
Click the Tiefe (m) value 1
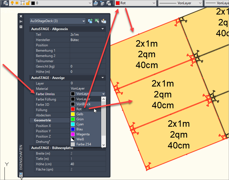pos(88,159)
